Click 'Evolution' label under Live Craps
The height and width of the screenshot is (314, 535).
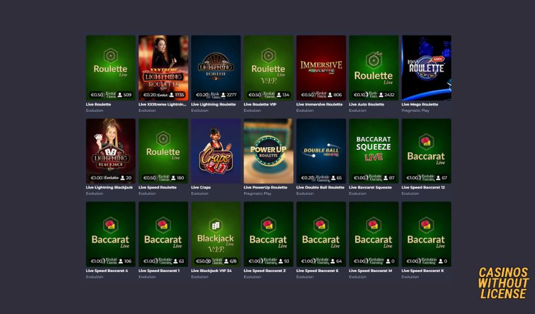(200, 193)
